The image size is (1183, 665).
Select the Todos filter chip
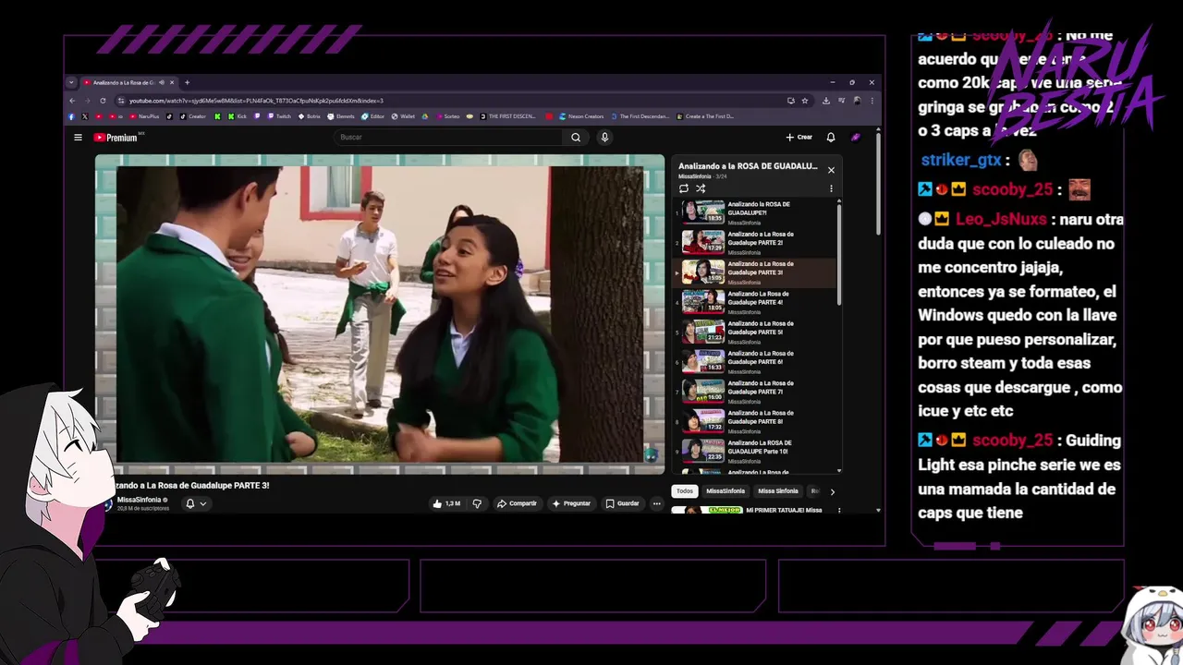click(x=684, y=491)
